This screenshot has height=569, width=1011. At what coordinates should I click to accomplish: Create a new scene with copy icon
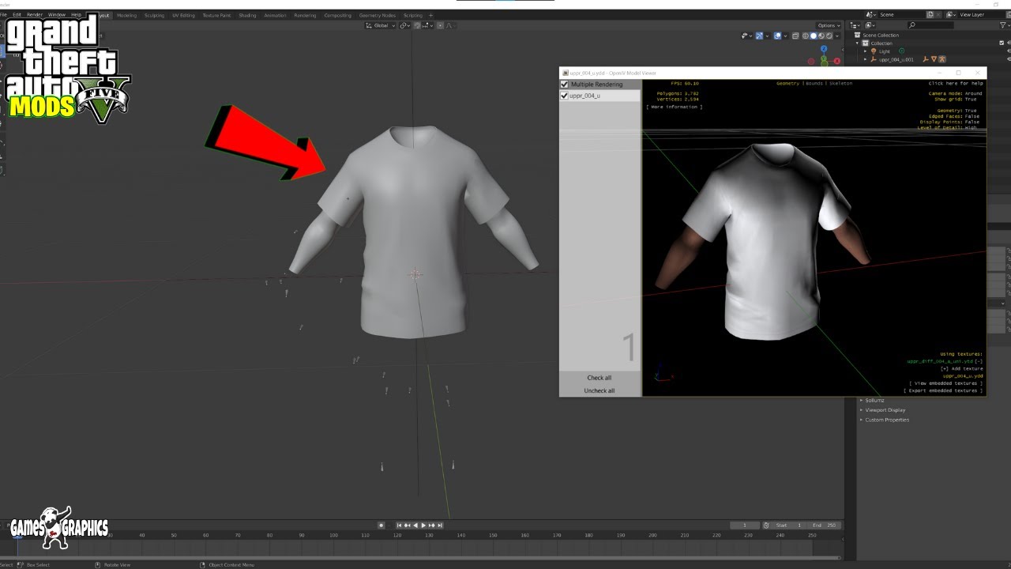pos(930,14)
